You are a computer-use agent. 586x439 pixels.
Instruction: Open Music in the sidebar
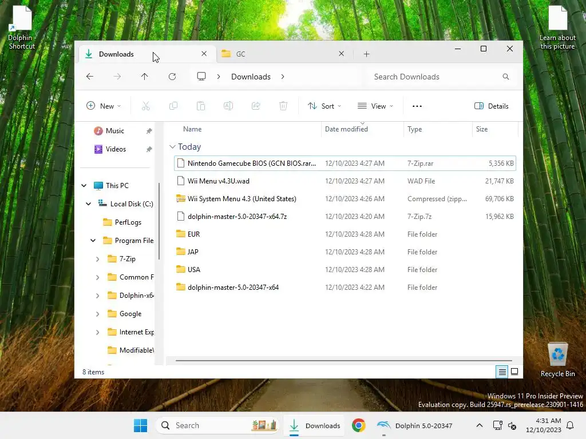click(x=114, y=131)
